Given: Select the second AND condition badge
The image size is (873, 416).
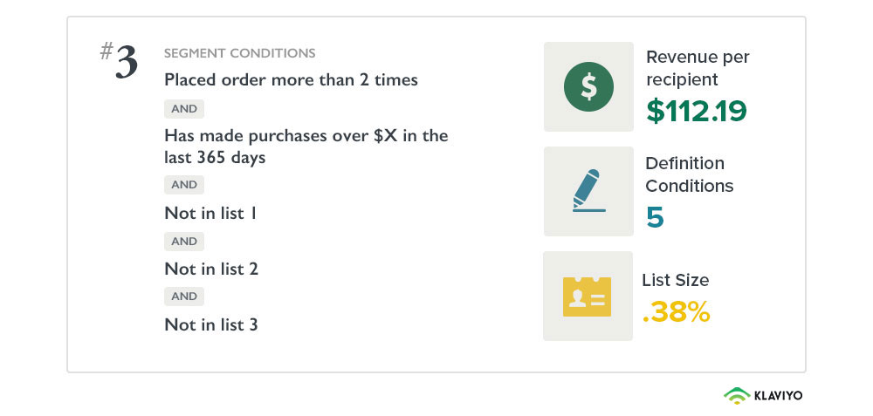Looking at the screenshot, I should (184, 185).
